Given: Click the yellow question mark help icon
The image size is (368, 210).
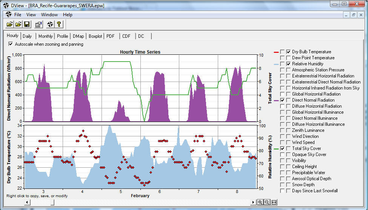Looking at the screenshot, I should click(x=59, y=24).
